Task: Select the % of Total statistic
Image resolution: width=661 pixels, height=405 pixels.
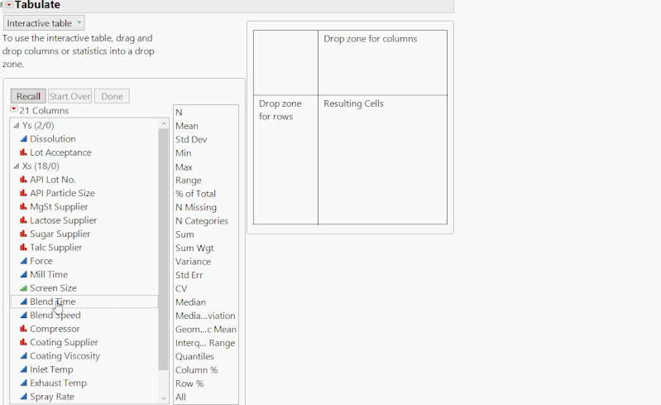Action: (x=195, y=194)
